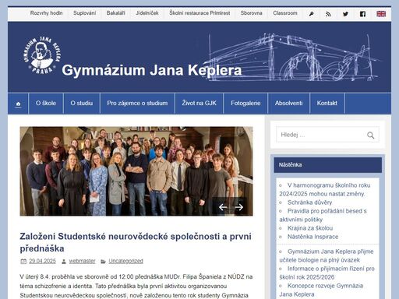Image resolution: width=399 pixels, height=299 pixels.
Task: Open Pravidla pro pořádání besed link
Action: click(x=323, y=215)
